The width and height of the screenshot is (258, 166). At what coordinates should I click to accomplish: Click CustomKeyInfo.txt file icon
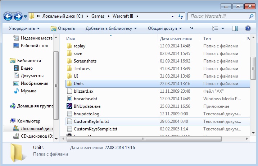(x=69, y=121)
